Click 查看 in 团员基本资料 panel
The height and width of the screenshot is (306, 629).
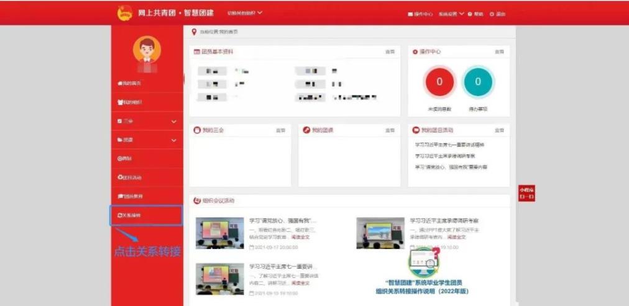pos(390,52)
